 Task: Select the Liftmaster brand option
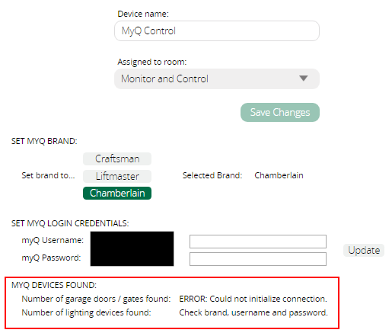pos(117,176)
